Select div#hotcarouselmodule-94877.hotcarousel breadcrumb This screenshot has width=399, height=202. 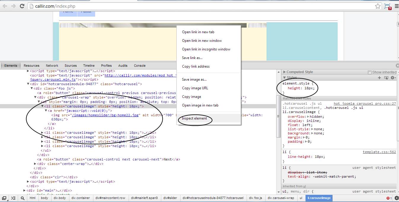[213, 198]
